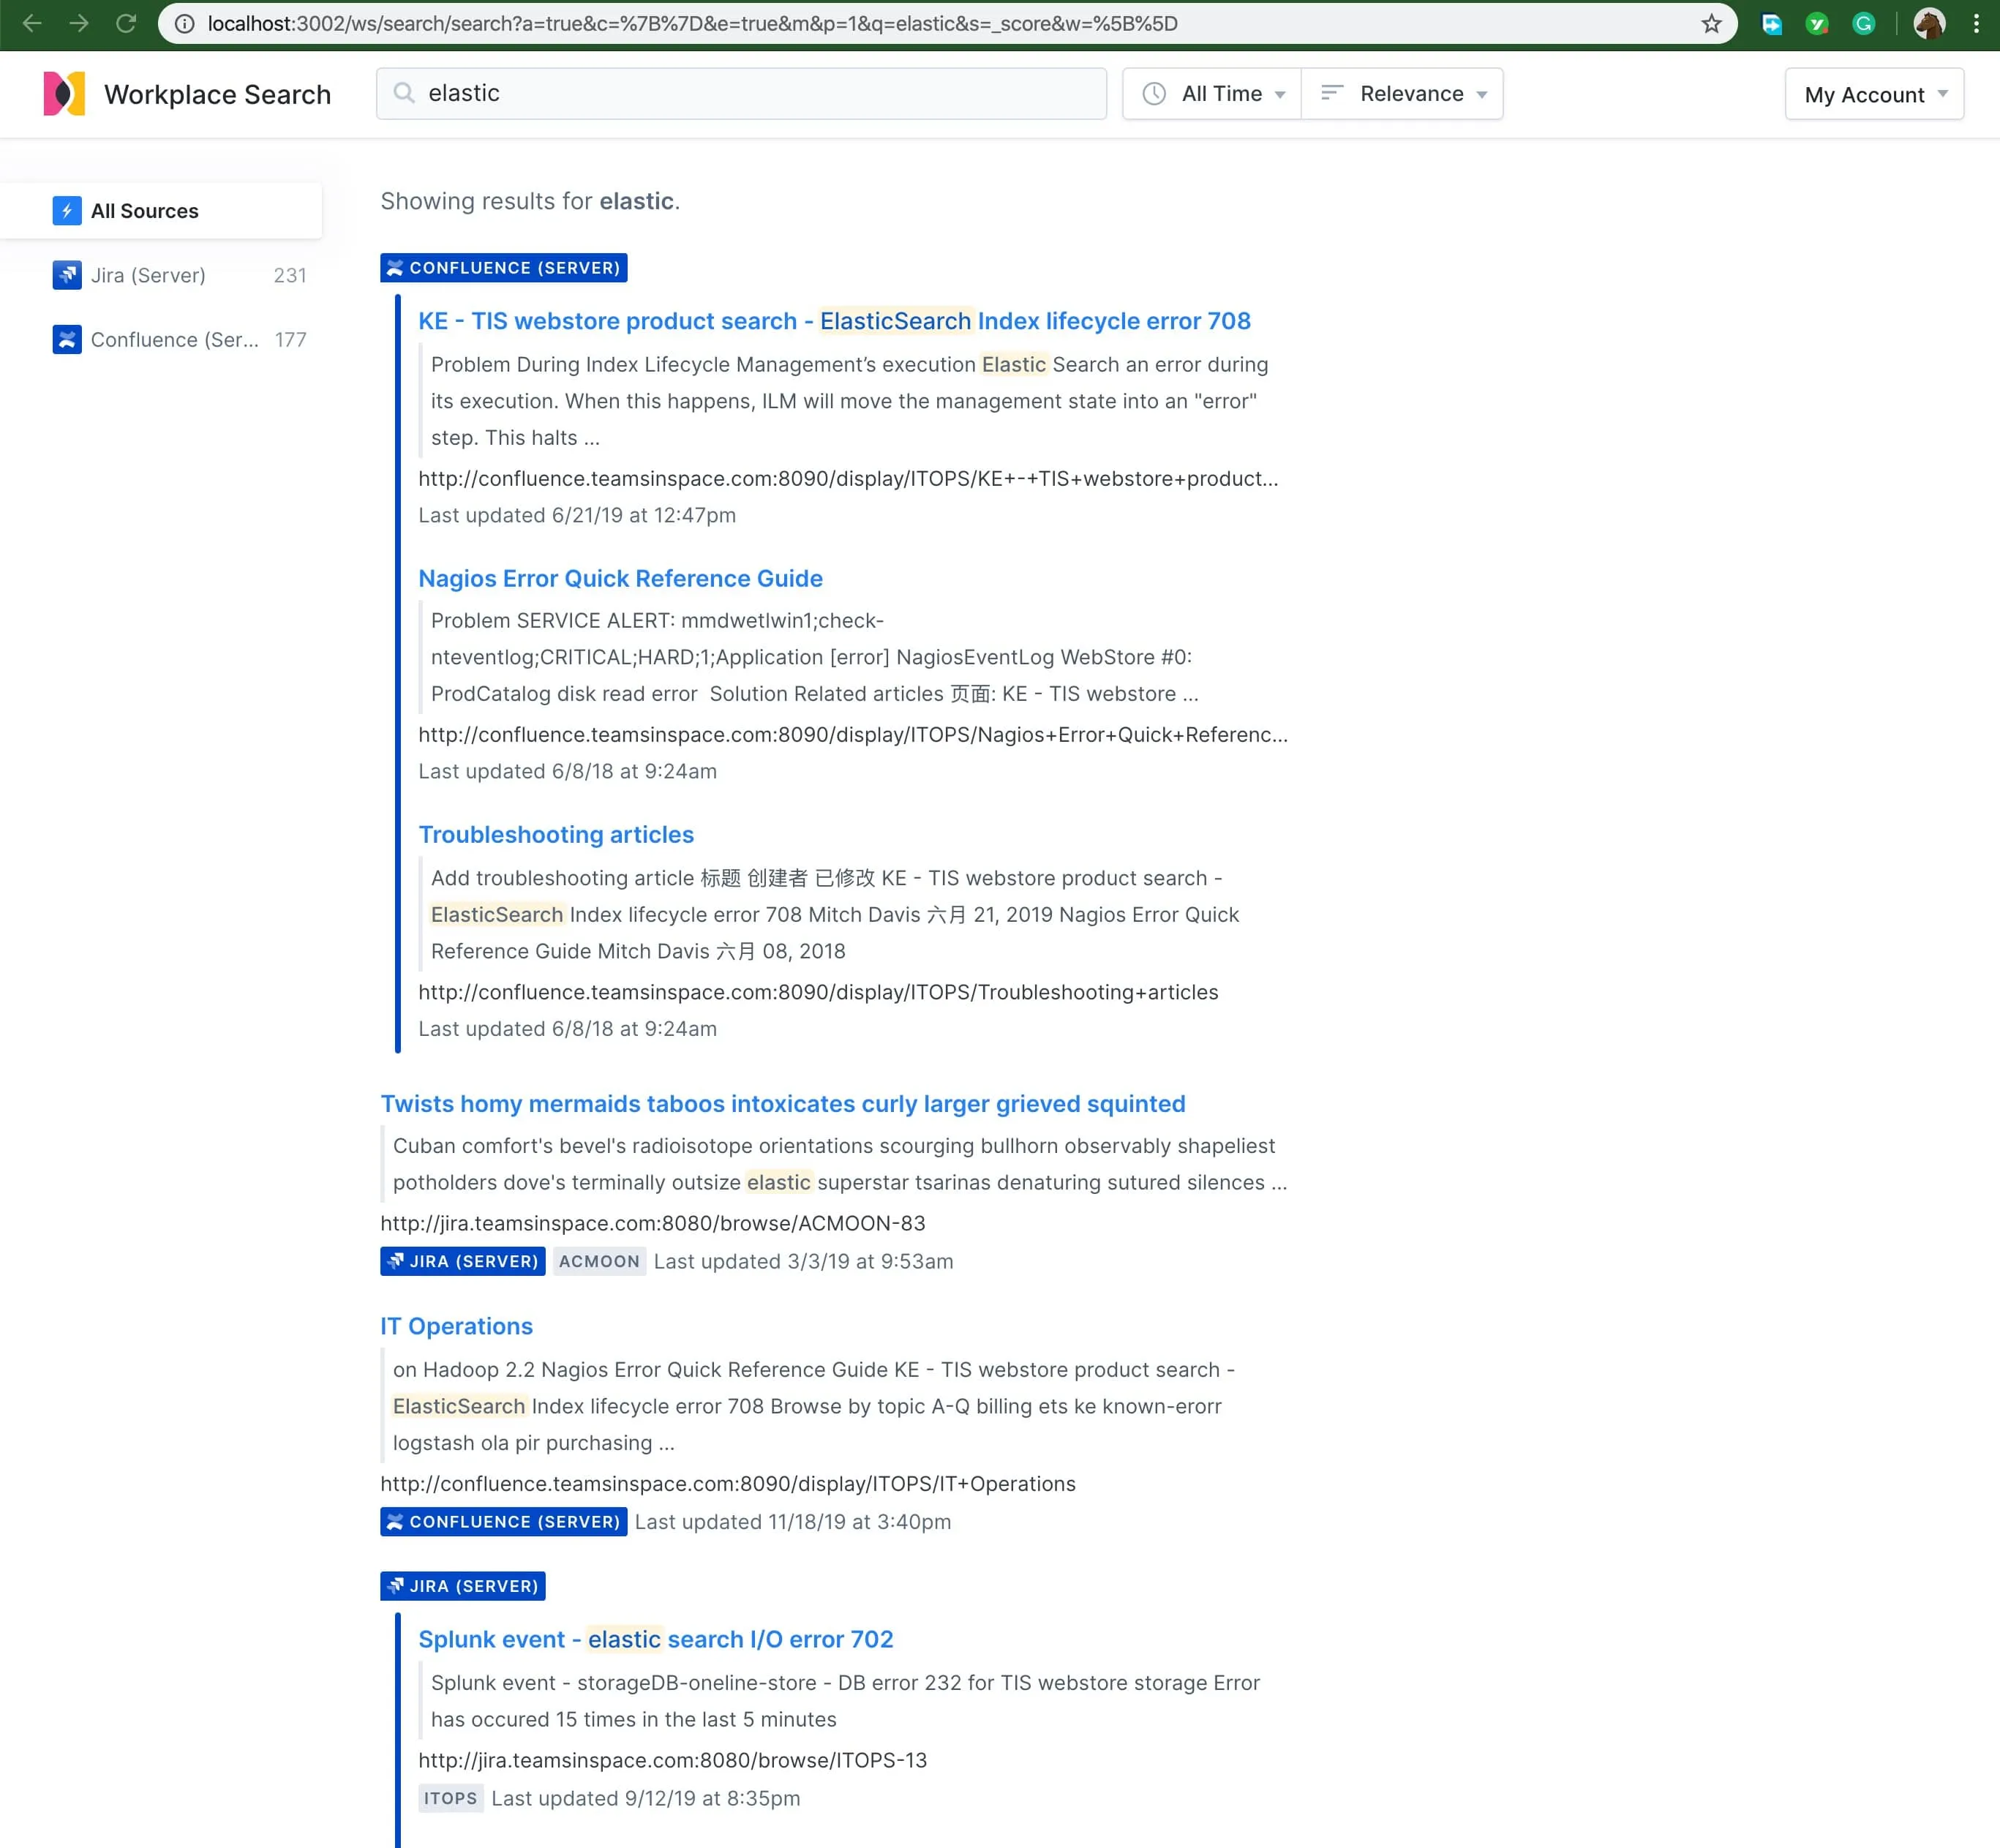Expand the My Account menu
The image size is (2000, 1848).
click(x=1874, y=95)
